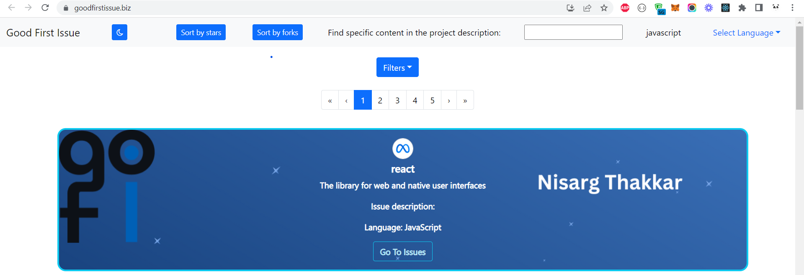Select page 3 in pagination
The height and width of the screenshot is (275, 804).
click(397, 100)
